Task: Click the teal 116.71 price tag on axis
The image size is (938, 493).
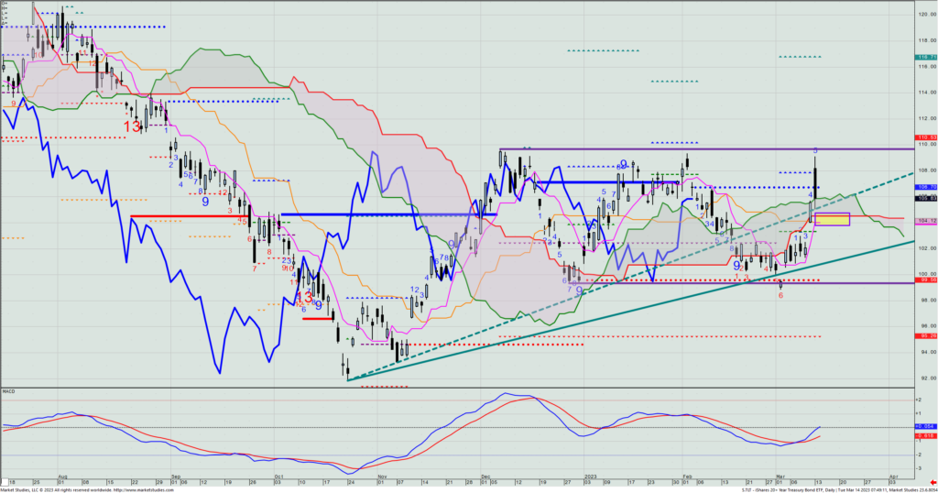Action: (x=926, y=58)
